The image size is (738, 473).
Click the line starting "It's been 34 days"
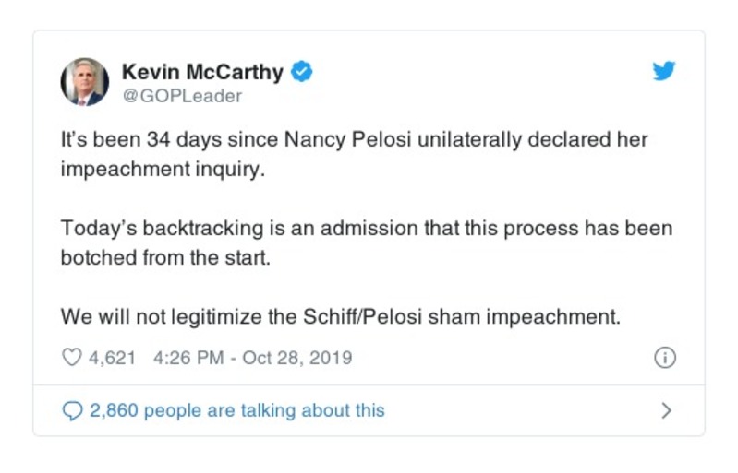[x=354, y=141]
